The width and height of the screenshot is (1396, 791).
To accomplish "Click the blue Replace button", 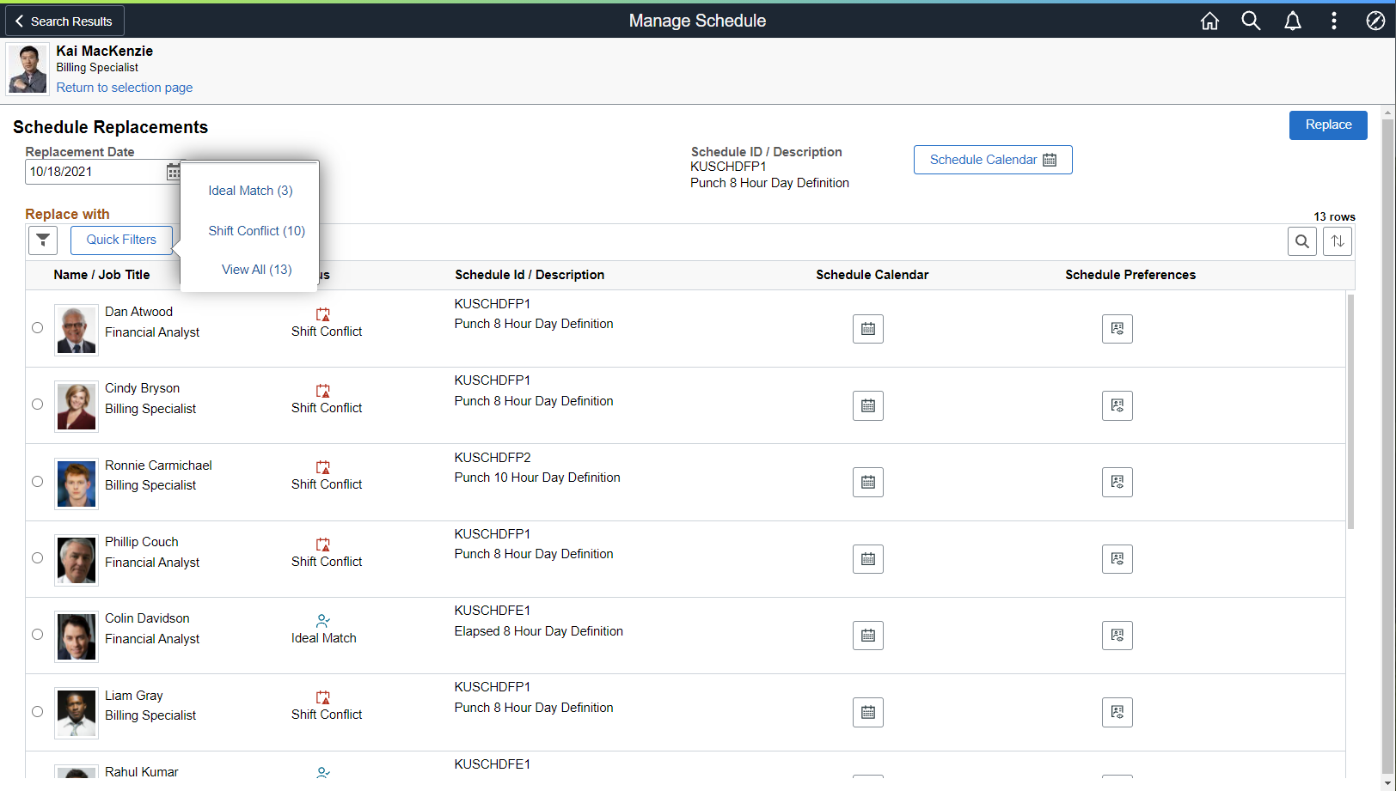I will (1327, 125).
